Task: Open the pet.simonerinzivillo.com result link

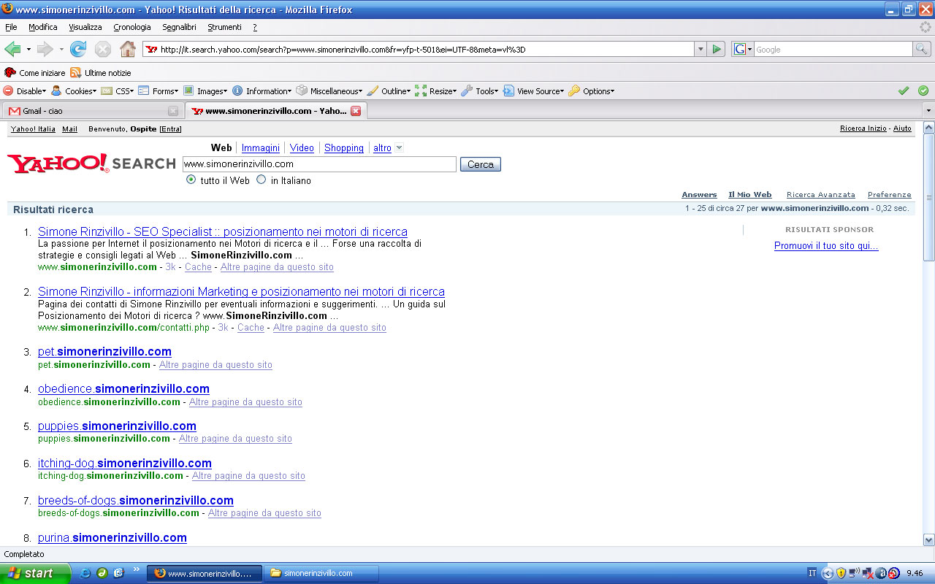Action: [104, 351]
